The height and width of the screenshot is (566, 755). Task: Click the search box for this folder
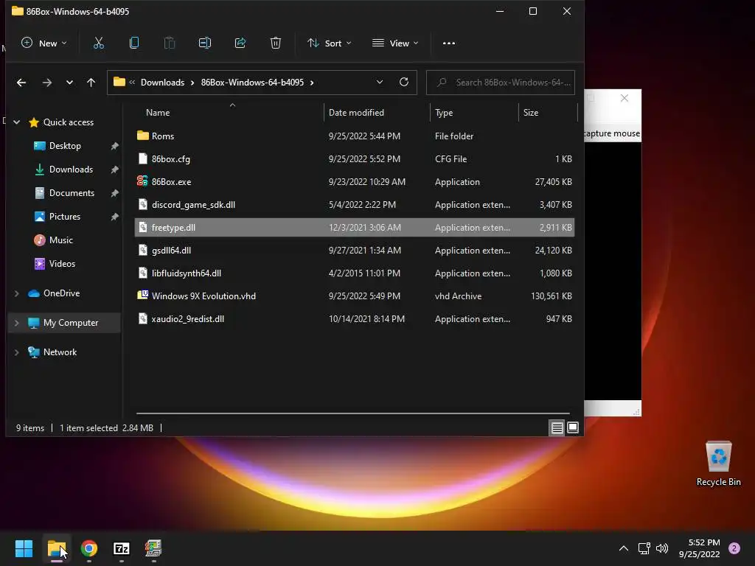(501, 83)
